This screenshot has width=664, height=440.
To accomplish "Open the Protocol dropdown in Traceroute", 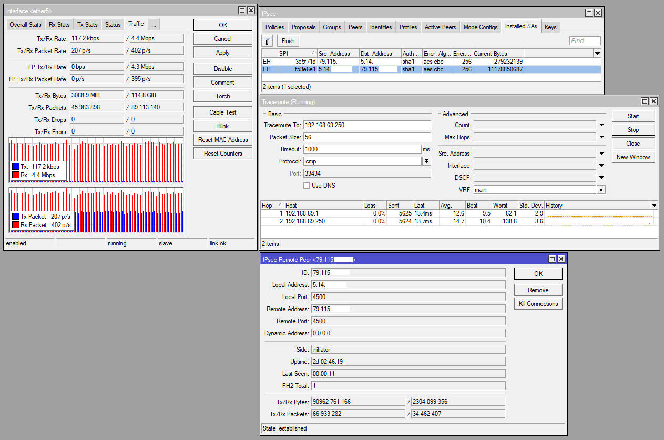I will 426,161.
